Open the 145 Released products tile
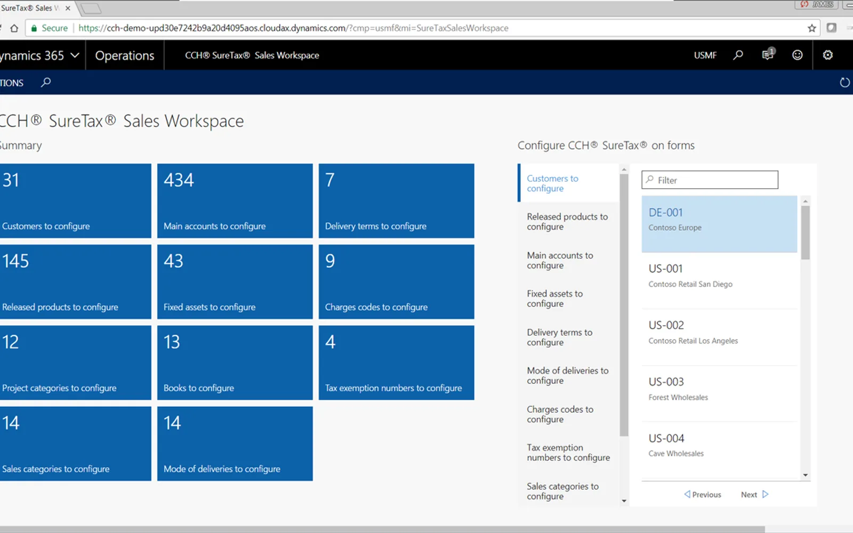This screenshot has height=533, width=853. (x=75, y=282)
